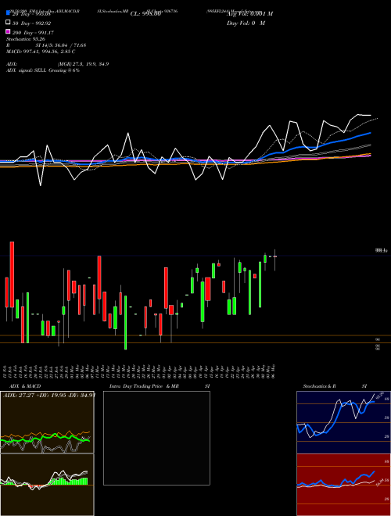The height and width of the screenshot is (516, 391).
Task: Open the MACD histogram thumbnail with green bars
Action: click(x=47, y=485)
